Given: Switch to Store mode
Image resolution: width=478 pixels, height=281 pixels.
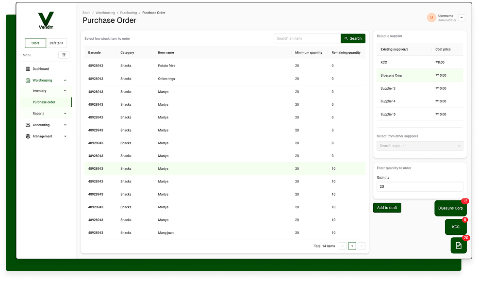Looking at the screenshot, I should pyautogui.click(x=35, y=43).
